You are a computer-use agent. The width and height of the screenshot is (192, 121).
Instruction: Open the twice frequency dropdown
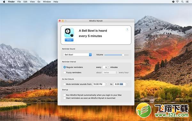tap(110, 73)
